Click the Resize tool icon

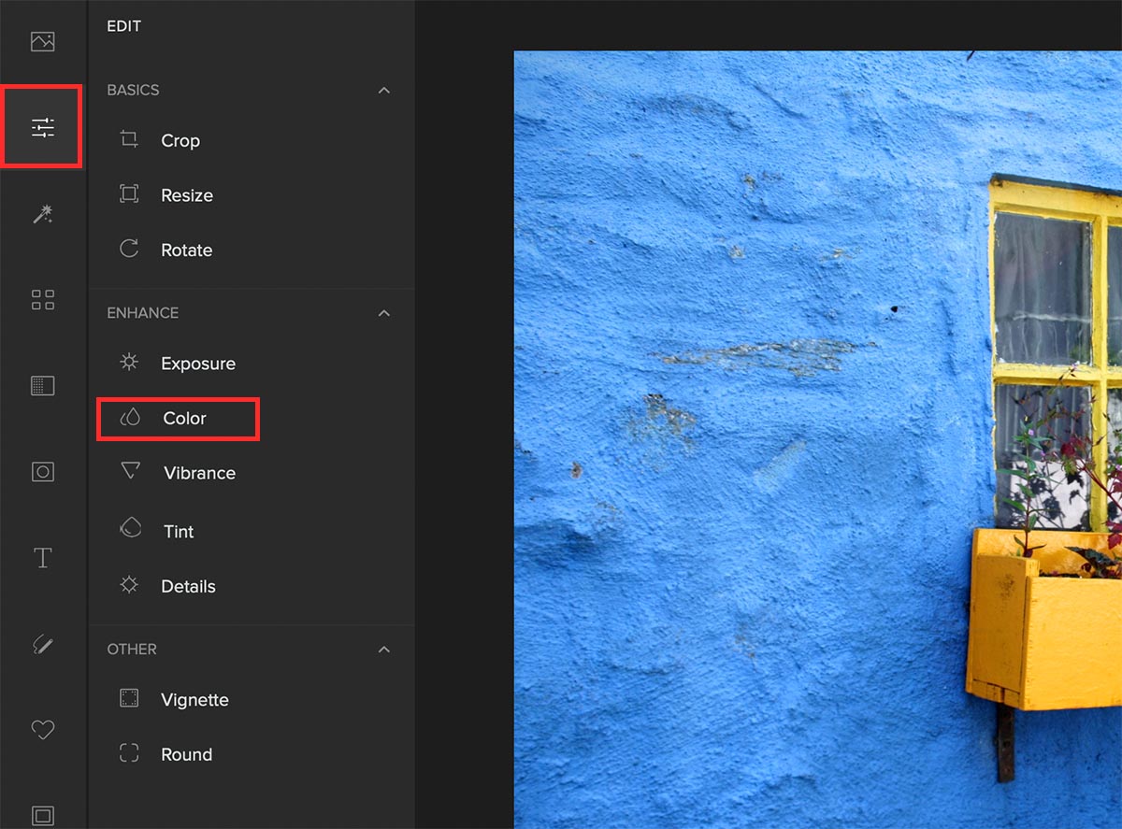pos(129,194)
